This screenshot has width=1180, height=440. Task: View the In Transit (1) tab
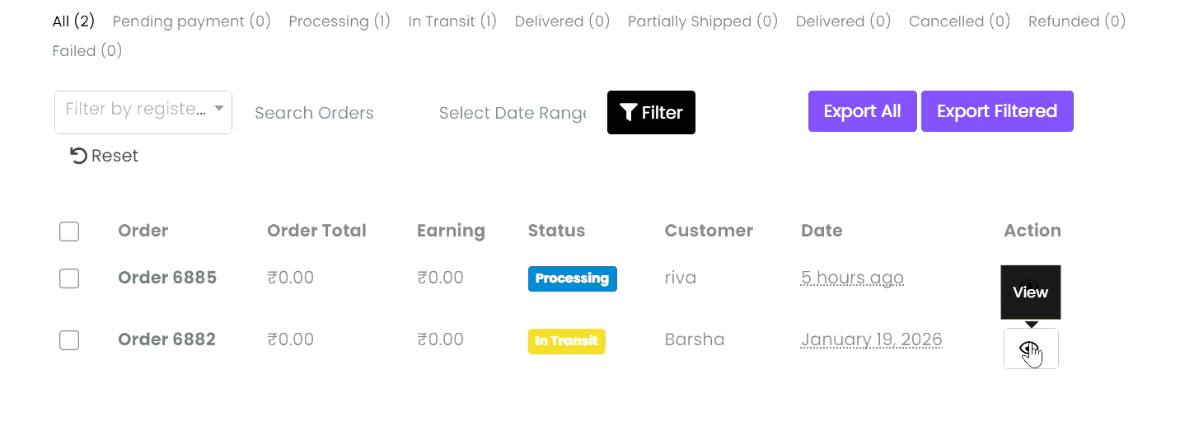pos(452,21)
